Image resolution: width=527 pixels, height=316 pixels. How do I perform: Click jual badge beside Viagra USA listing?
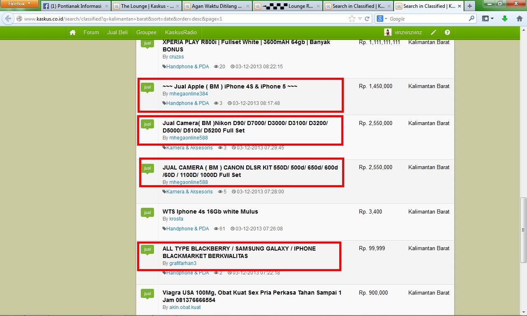(147, 294)
